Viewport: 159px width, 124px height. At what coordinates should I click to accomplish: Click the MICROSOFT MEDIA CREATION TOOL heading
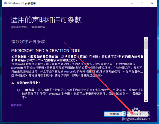[46, 51]
